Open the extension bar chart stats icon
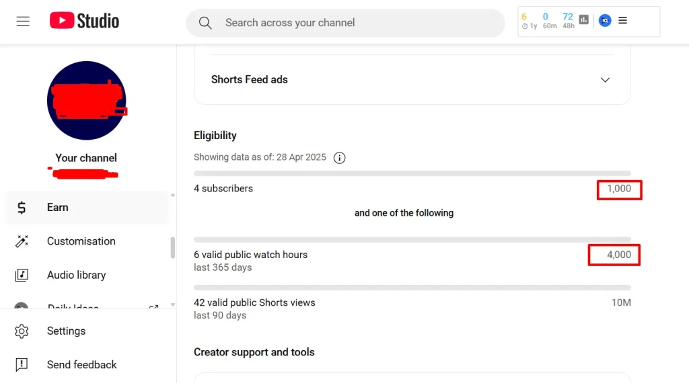 [x=583, y=19]
